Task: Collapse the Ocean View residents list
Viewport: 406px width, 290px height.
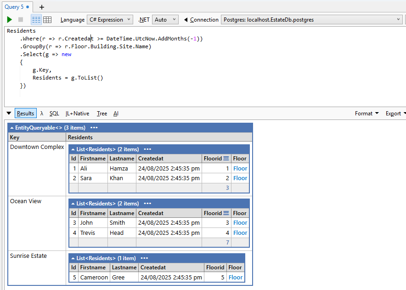Action: click(73, 203)
